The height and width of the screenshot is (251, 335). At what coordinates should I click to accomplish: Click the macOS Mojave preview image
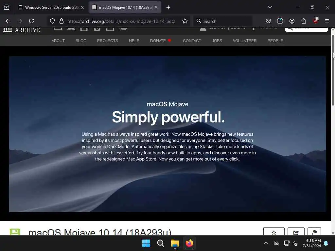point(167,134)
